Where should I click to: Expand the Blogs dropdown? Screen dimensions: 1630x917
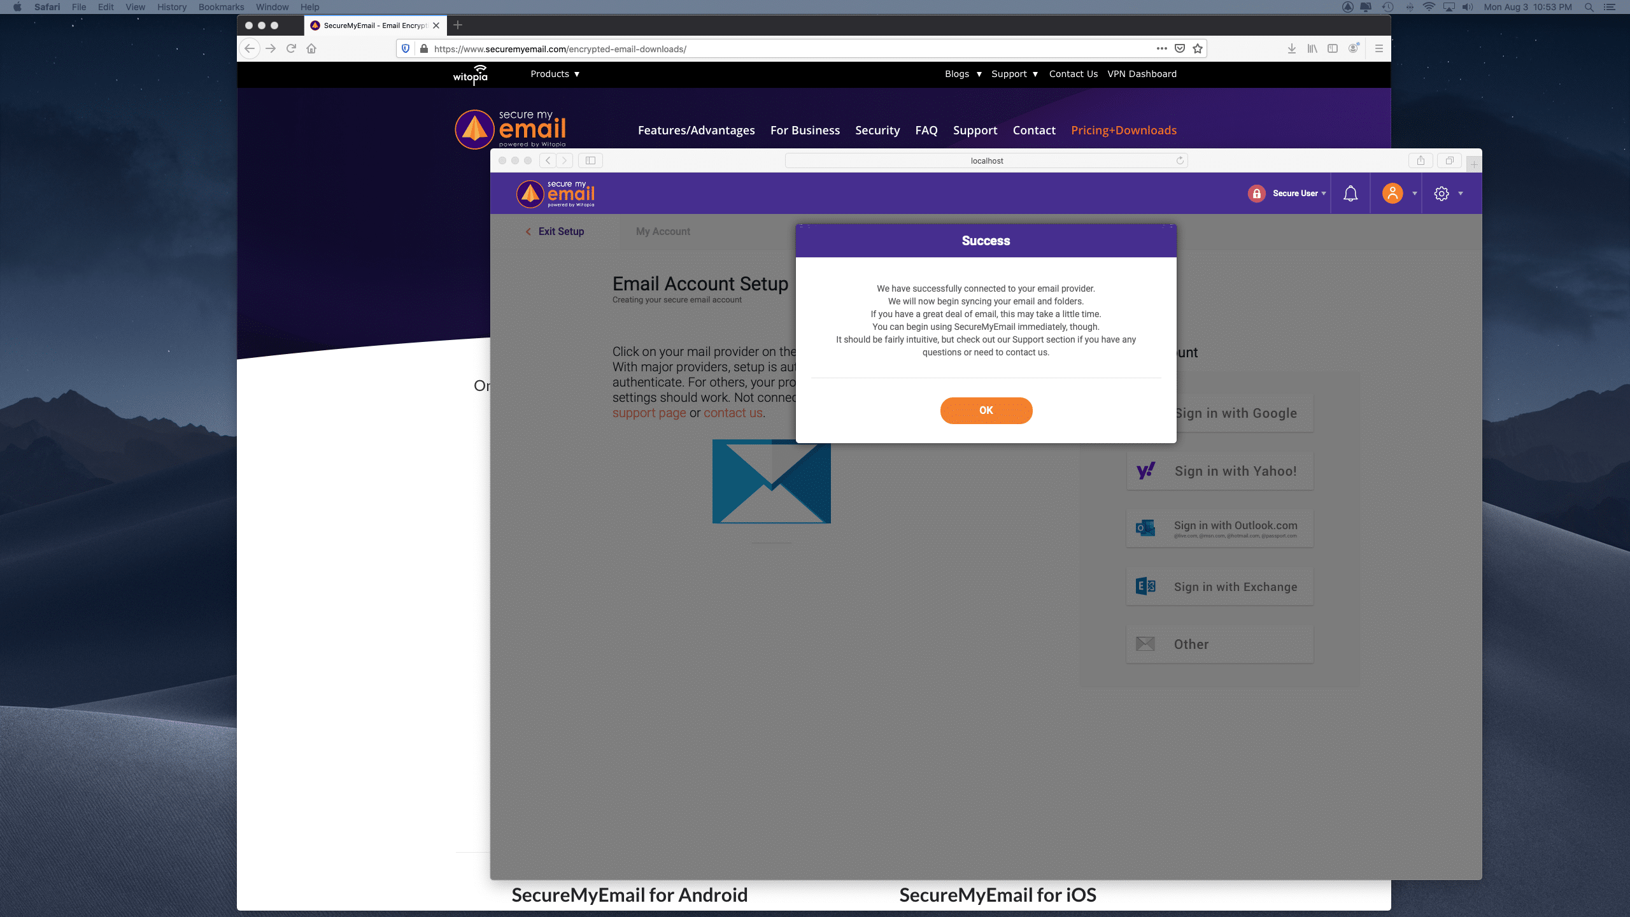pos(963,74)
